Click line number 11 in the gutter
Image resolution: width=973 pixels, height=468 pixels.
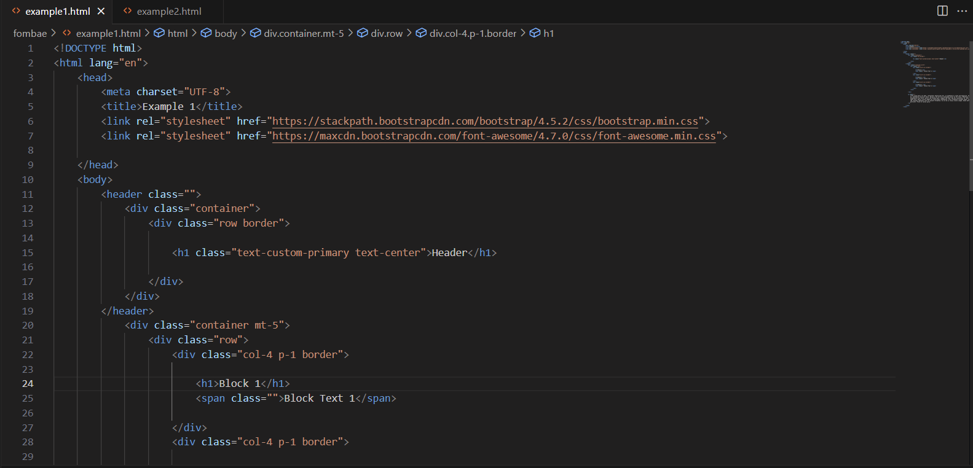point(28,195)
